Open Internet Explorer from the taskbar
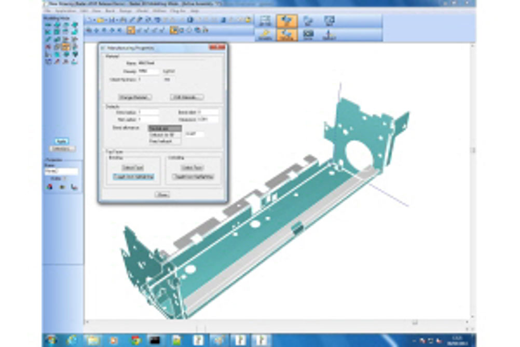The image size is (520, 347). tap(72, 340)
